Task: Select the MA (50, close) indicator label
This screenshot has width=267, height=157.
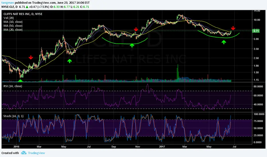Action: point(13,26)
